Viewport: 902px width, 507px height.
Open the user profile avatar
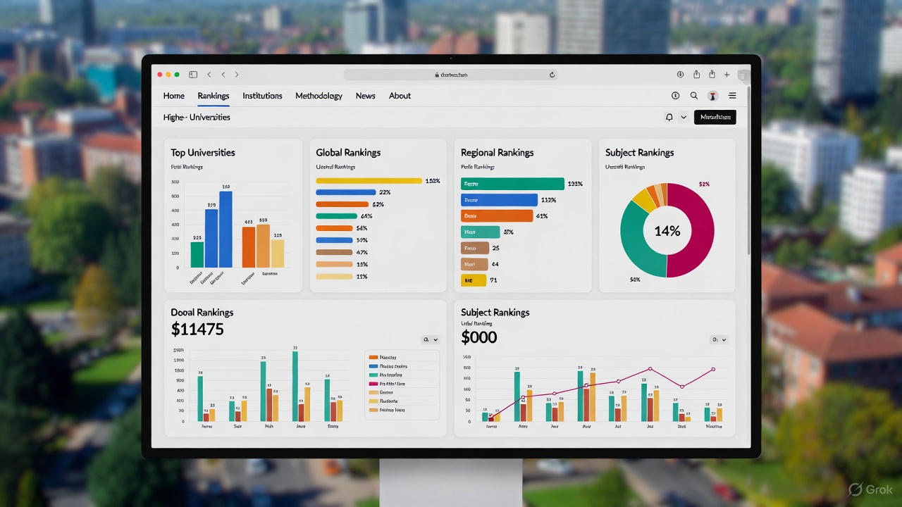tap(712, 96)
